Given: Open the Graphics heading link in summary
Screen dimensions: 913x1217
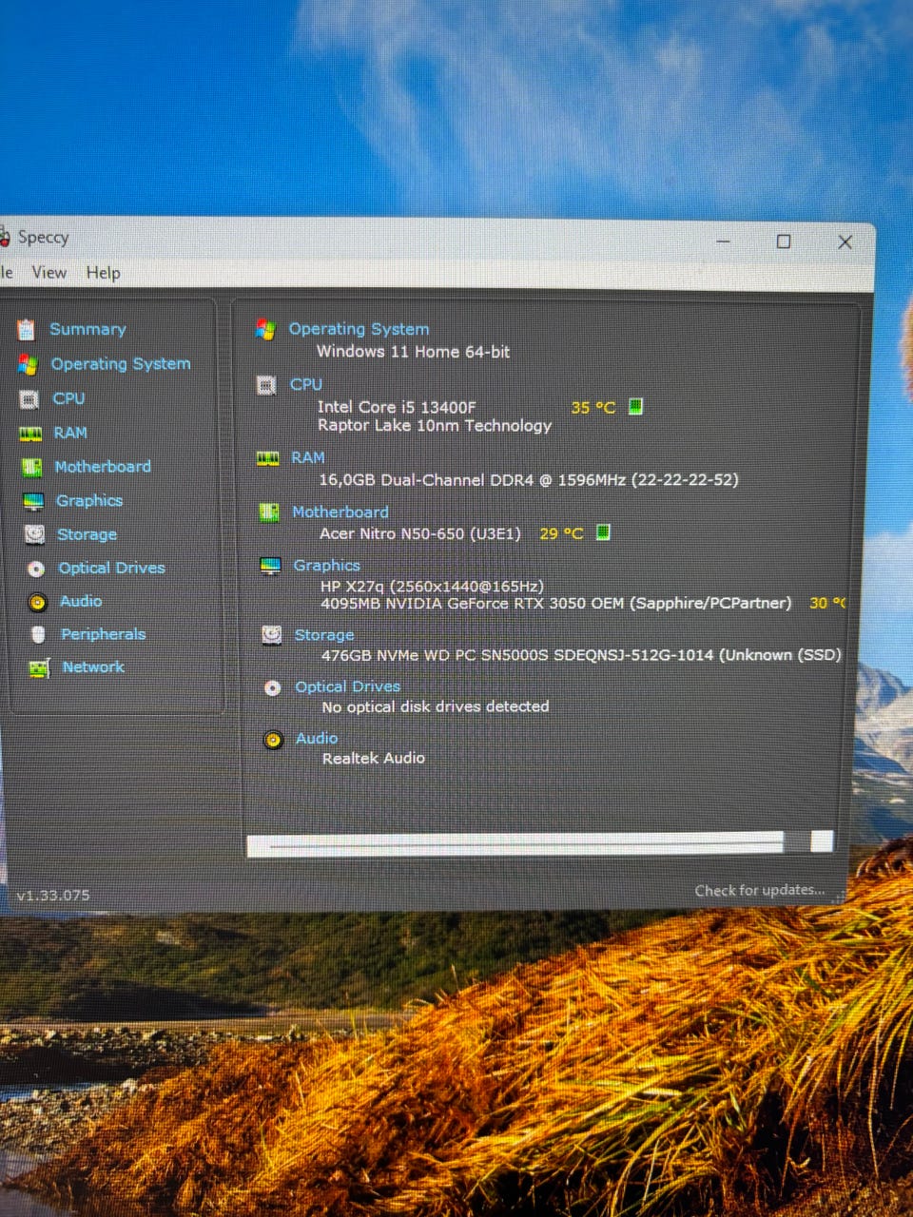Looking at the screenshot, I should [x=326, y=566].
